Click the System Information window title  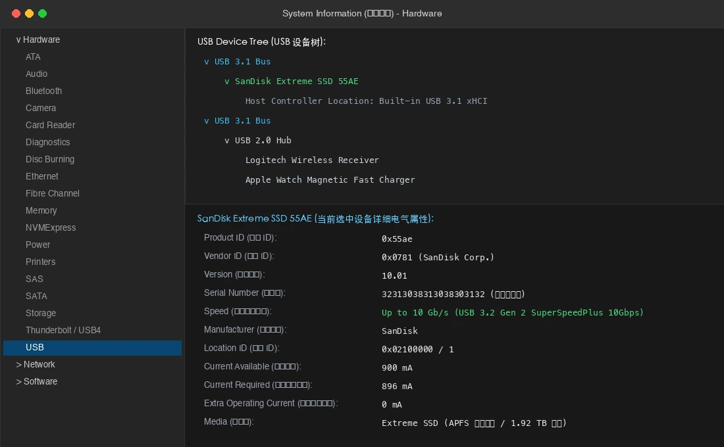pyautogui.click(x=362, y=13)
